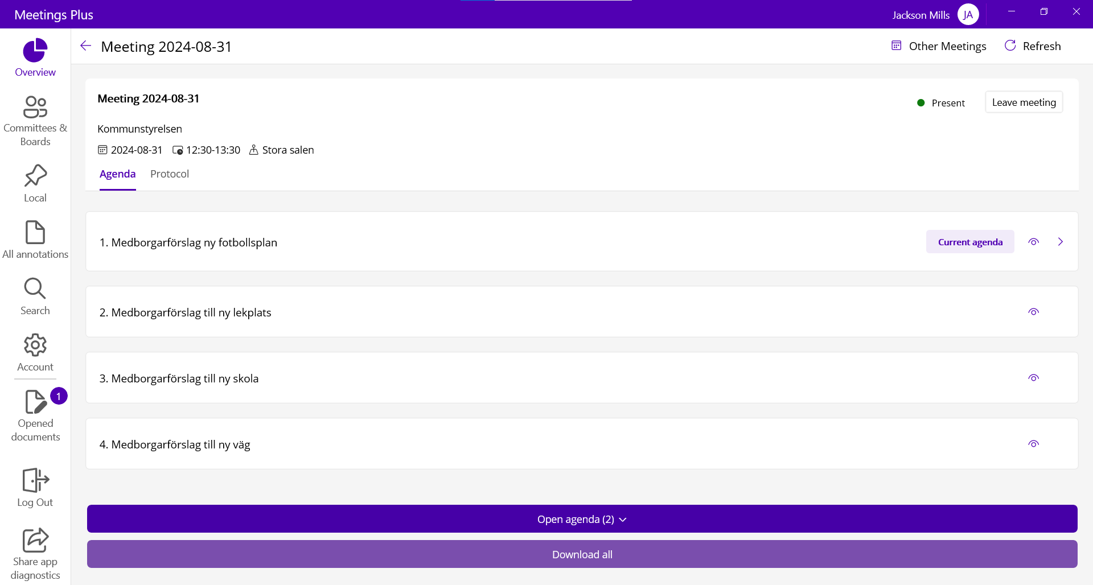
Task: Open the Open agenda (2) dropdown
Action: pos(582,519)
